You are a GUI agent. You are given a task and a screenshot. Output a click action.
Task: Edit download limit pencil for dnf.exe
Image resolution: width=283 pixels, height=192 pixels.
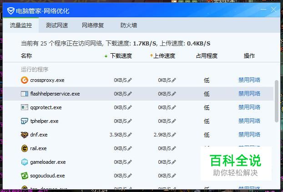click(x=130, y=135)
